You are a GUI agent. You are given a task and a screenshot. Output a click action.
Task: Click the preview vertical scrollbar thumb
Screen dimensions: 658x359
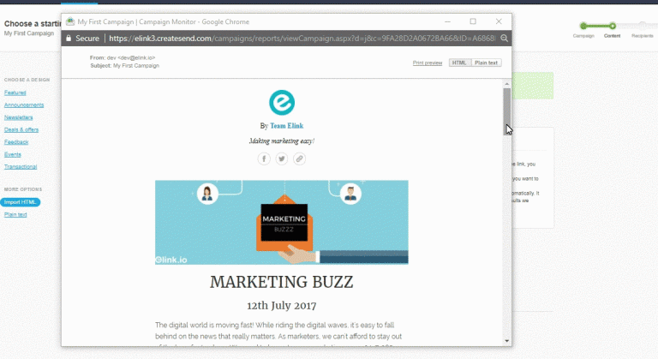[507, 111]
